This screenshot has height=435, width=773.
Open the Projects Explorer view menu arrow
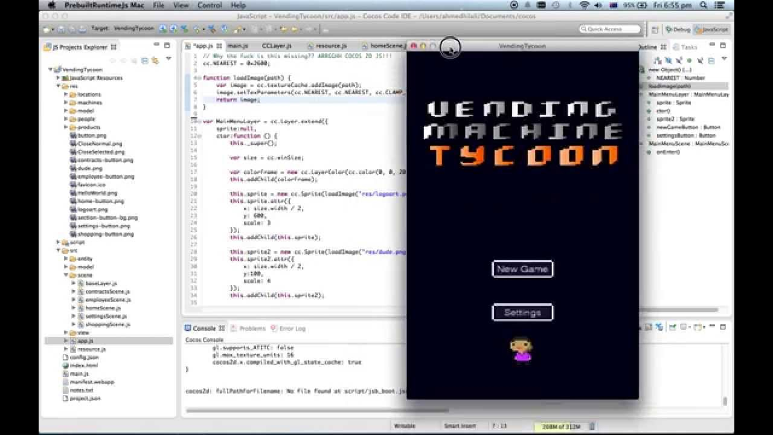click(x=168, y=59)
